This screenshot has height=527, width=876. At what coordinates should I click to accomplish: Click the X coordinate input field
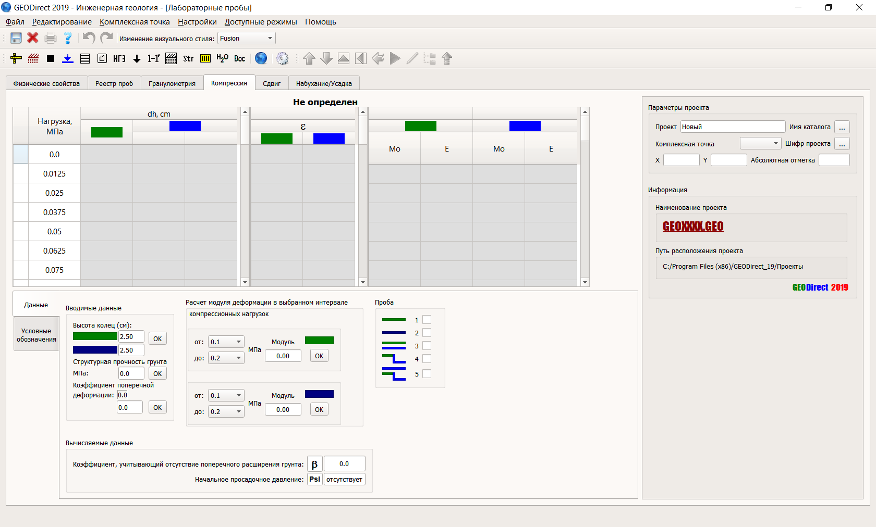[682, 160]
